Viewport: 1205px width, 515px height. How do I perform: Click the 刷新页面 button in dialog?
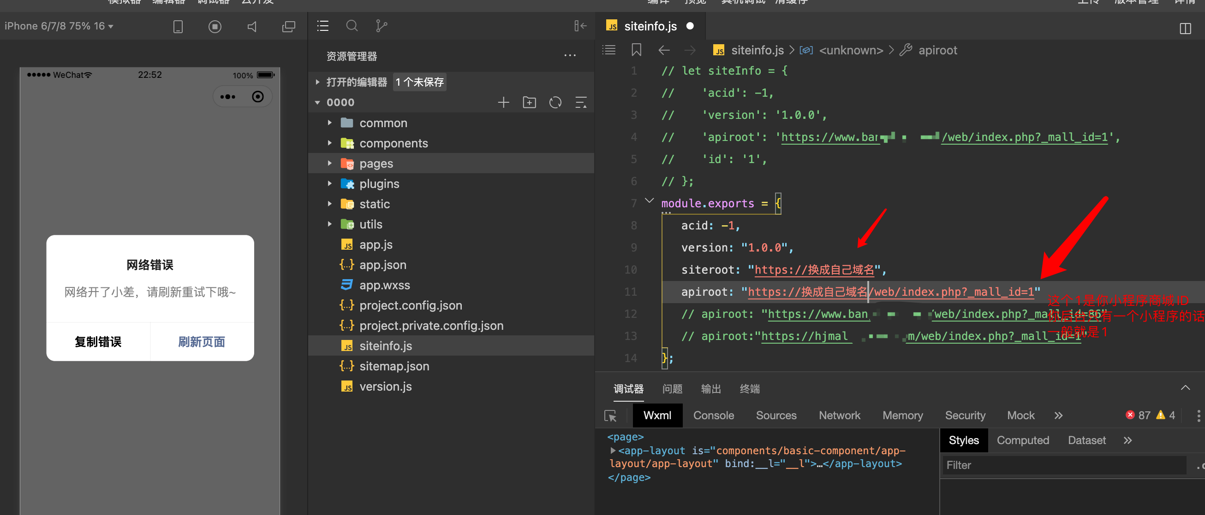(x=202, y=342)
